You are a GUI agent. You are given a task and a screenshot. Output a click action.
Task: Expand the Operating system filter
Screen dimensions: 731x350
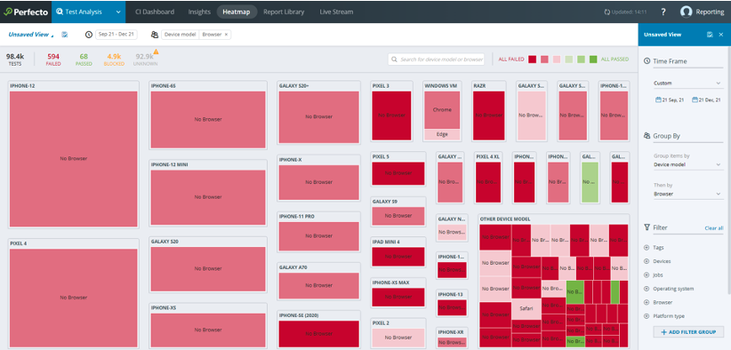coord(647,289)
